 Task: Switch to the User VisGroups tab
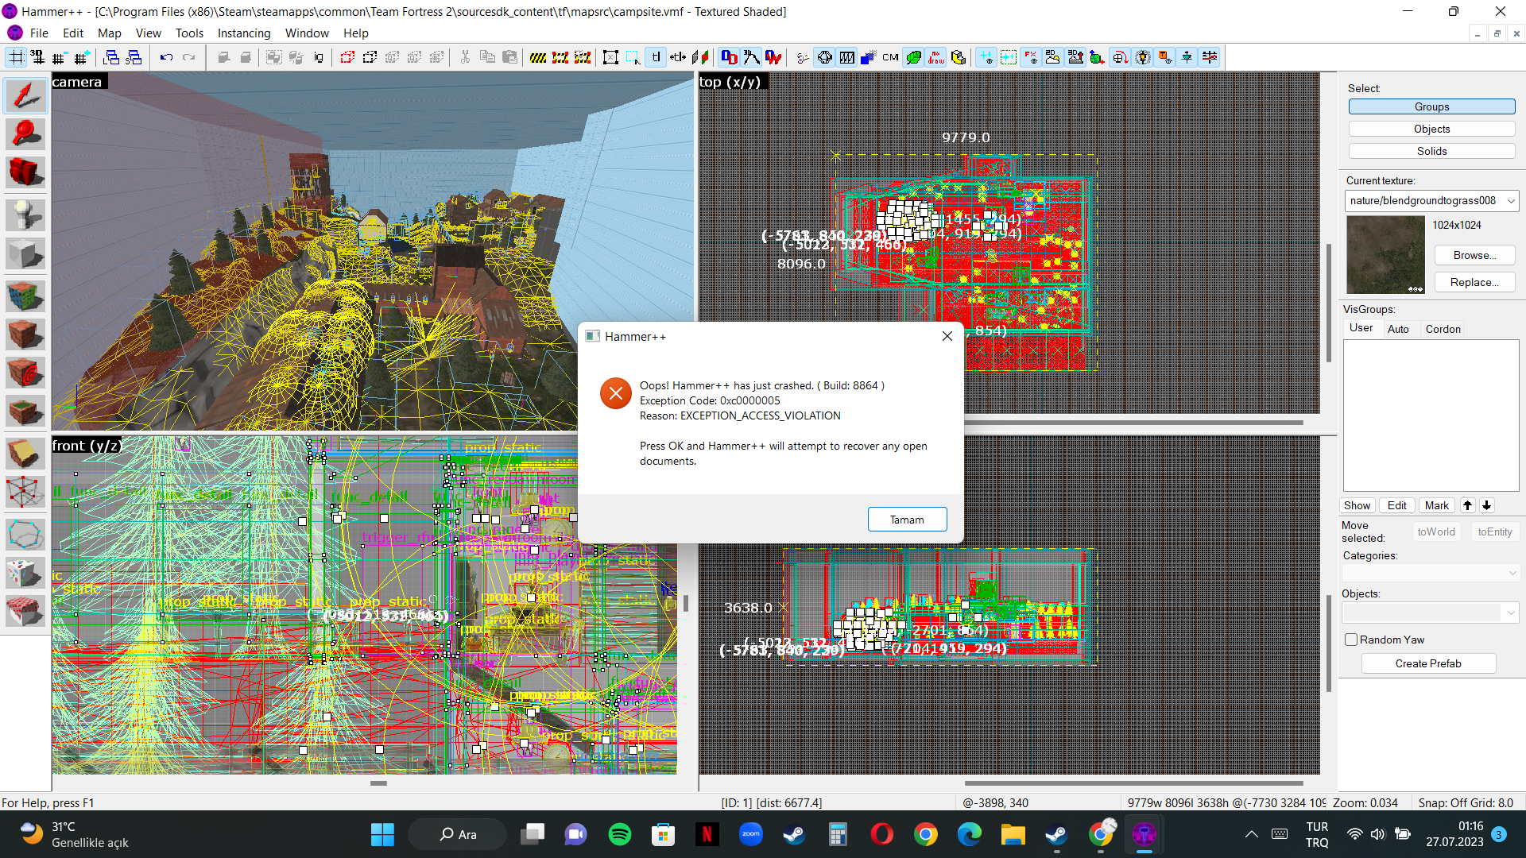(x=1361, y=328)
